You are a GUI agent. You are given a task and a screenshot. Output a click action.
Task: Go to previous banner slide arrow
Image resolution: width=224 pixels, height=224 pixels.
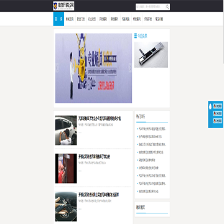[x=57, y=68]
